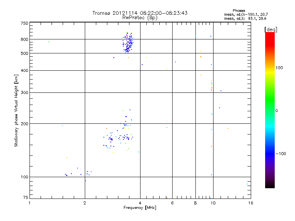
Task: Click the "Stationary phase Virtual Height [km]" axis label
Action: (16, 110)
